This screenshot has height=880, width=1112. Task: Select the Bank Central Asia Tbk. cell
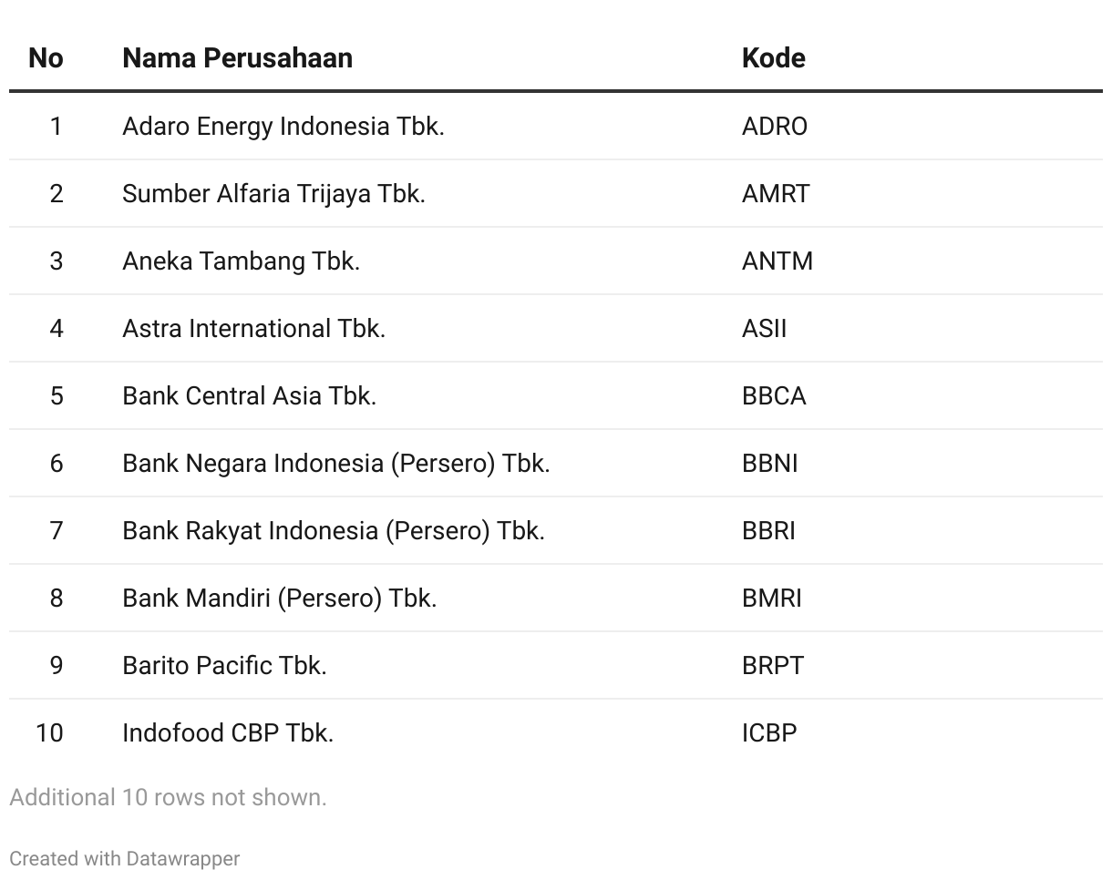249,395
